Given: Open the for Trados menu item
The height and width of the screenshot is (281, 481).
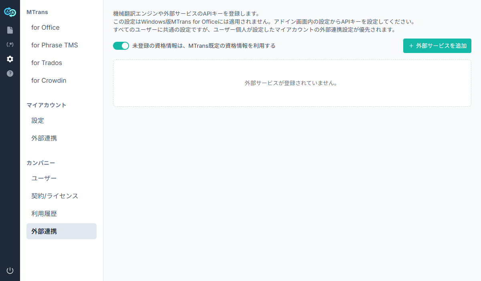Looking at the screenshot, I should click(x=61, y=63).
